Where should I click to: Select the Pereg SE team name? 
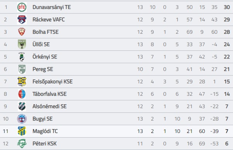coord(43,69)
